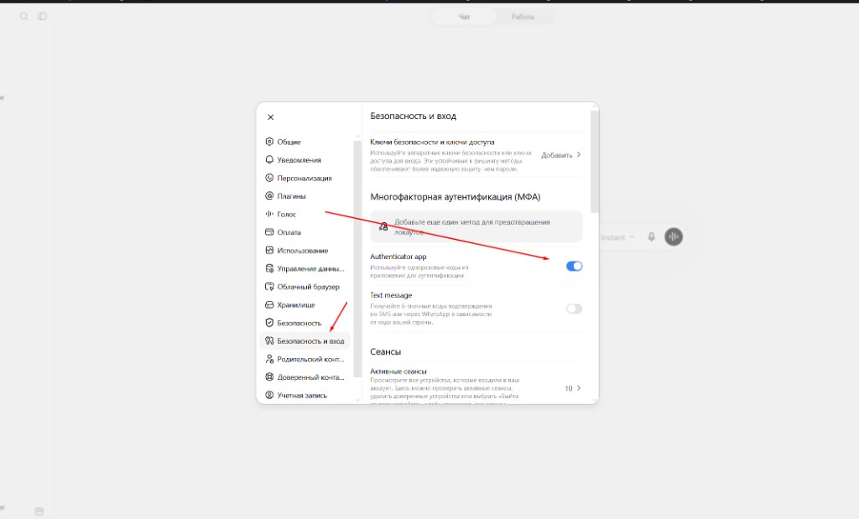The image size is (859, 519).
Task: Expand Активные сеансы via the chevron
Action: click(x=579, y=387)
